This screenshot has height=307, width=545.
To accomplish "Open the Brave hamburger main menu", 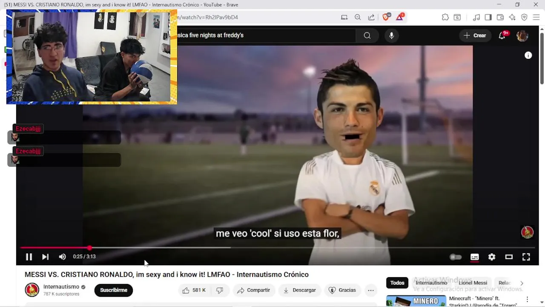I will point(536,17).
